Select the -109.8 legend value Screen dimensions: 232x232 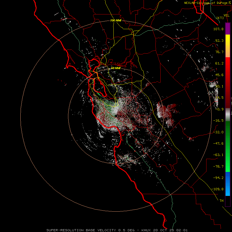217,189
